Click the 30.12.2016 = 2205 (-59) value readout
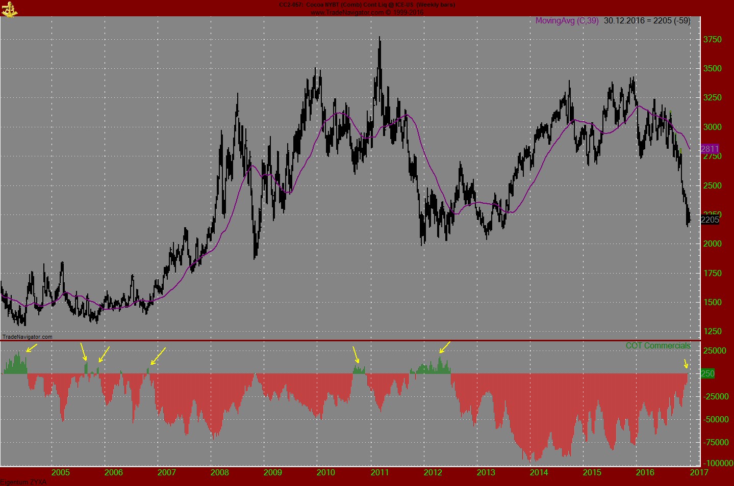 coord(645,21)
